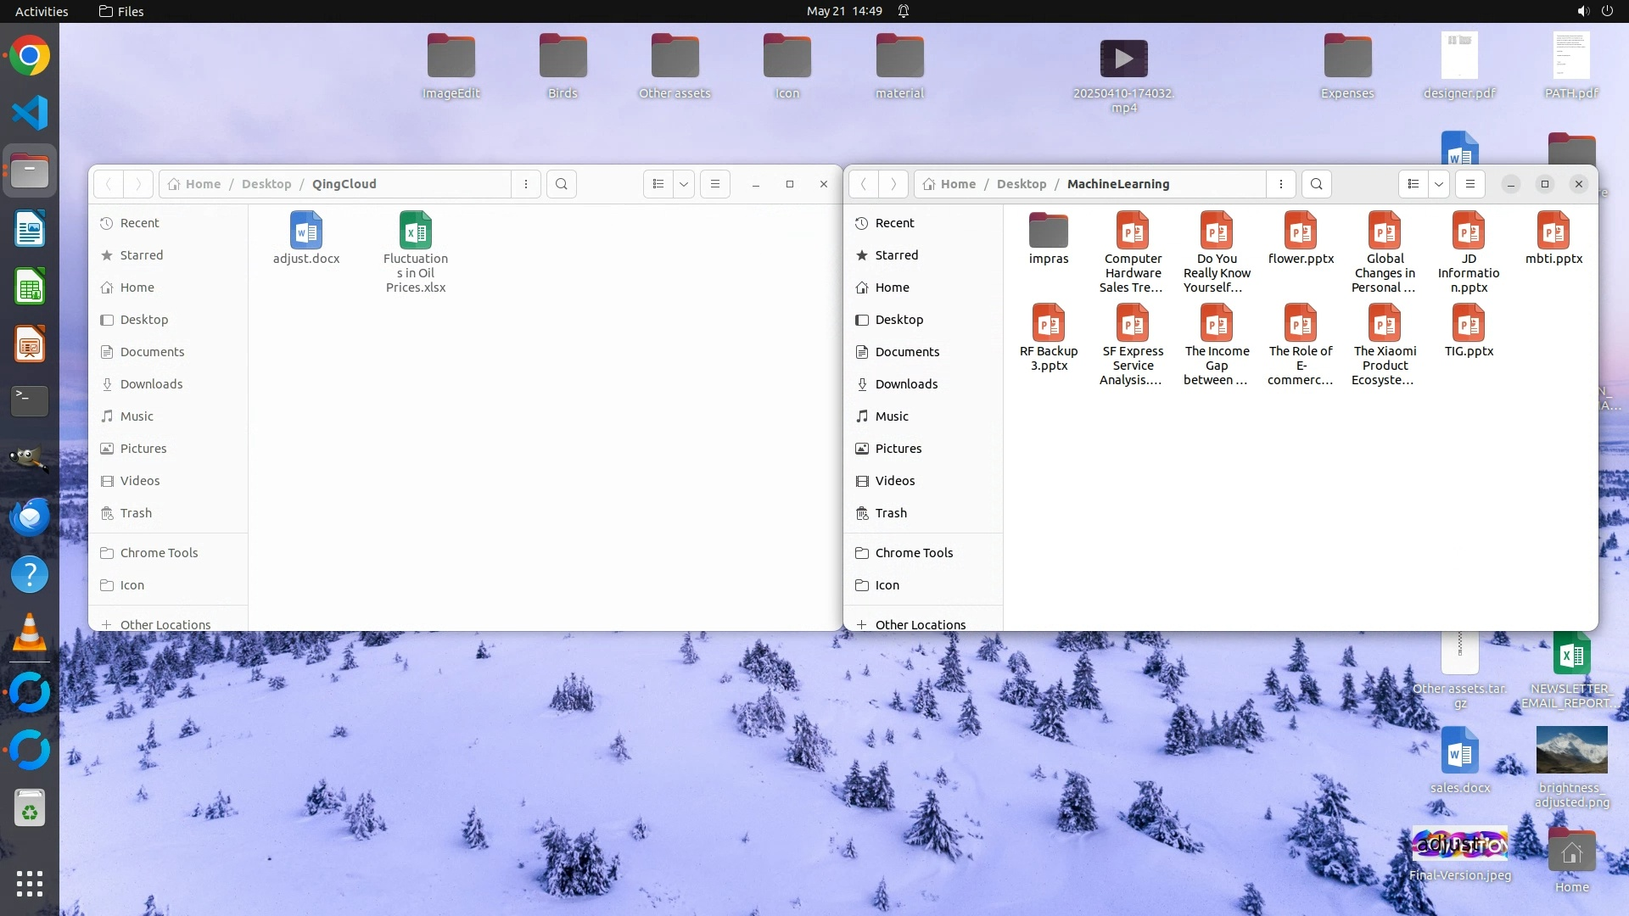Toggle list view in QingCloud window
1629x916 pixels.
point(658,184)
